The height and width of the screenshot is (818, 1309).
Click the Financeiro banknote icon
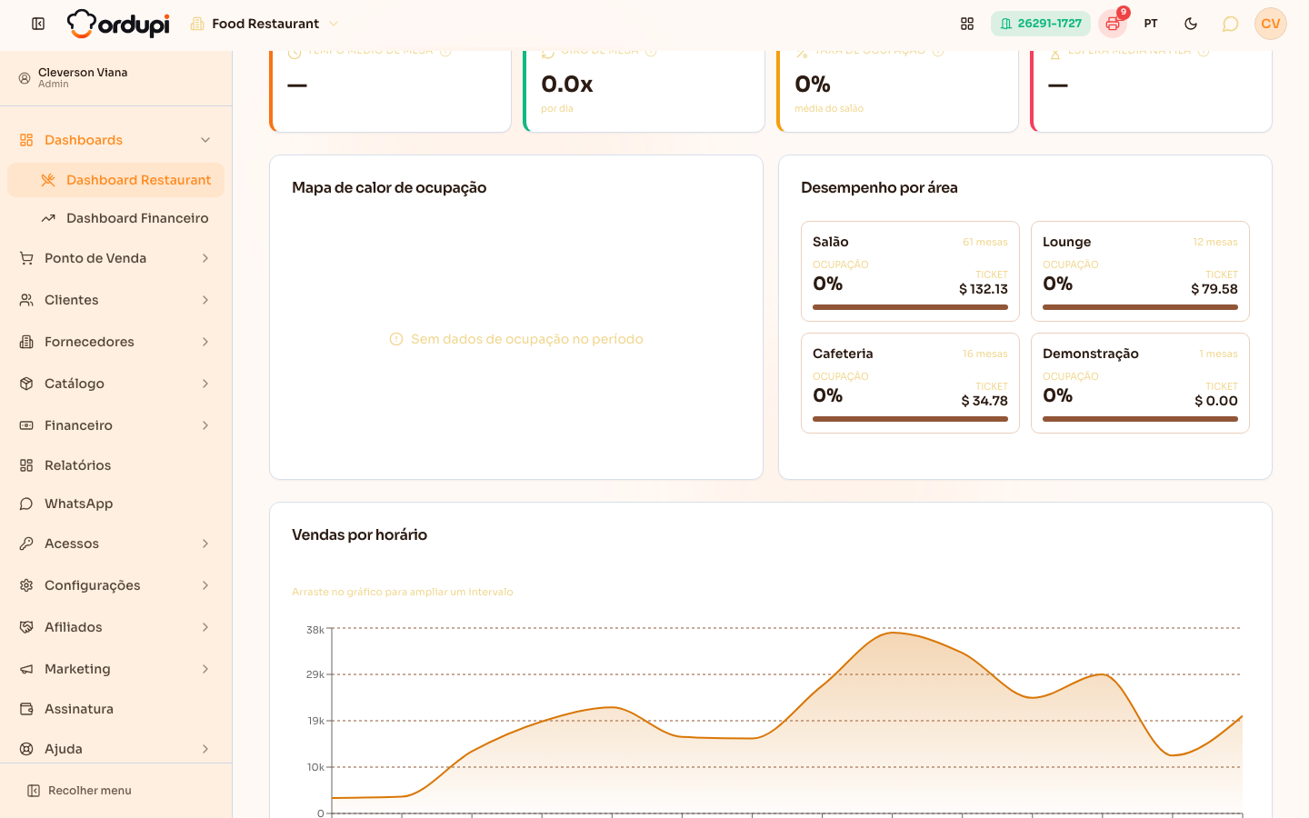point(26,425)
